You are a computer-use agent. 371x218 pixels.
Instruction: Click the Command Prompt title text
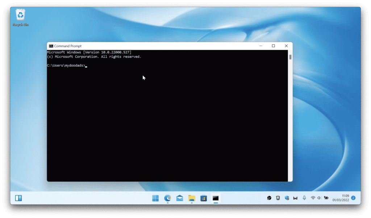click(x=68, y=46)
